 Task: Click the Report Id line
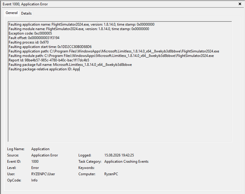[x=49, y=60]
